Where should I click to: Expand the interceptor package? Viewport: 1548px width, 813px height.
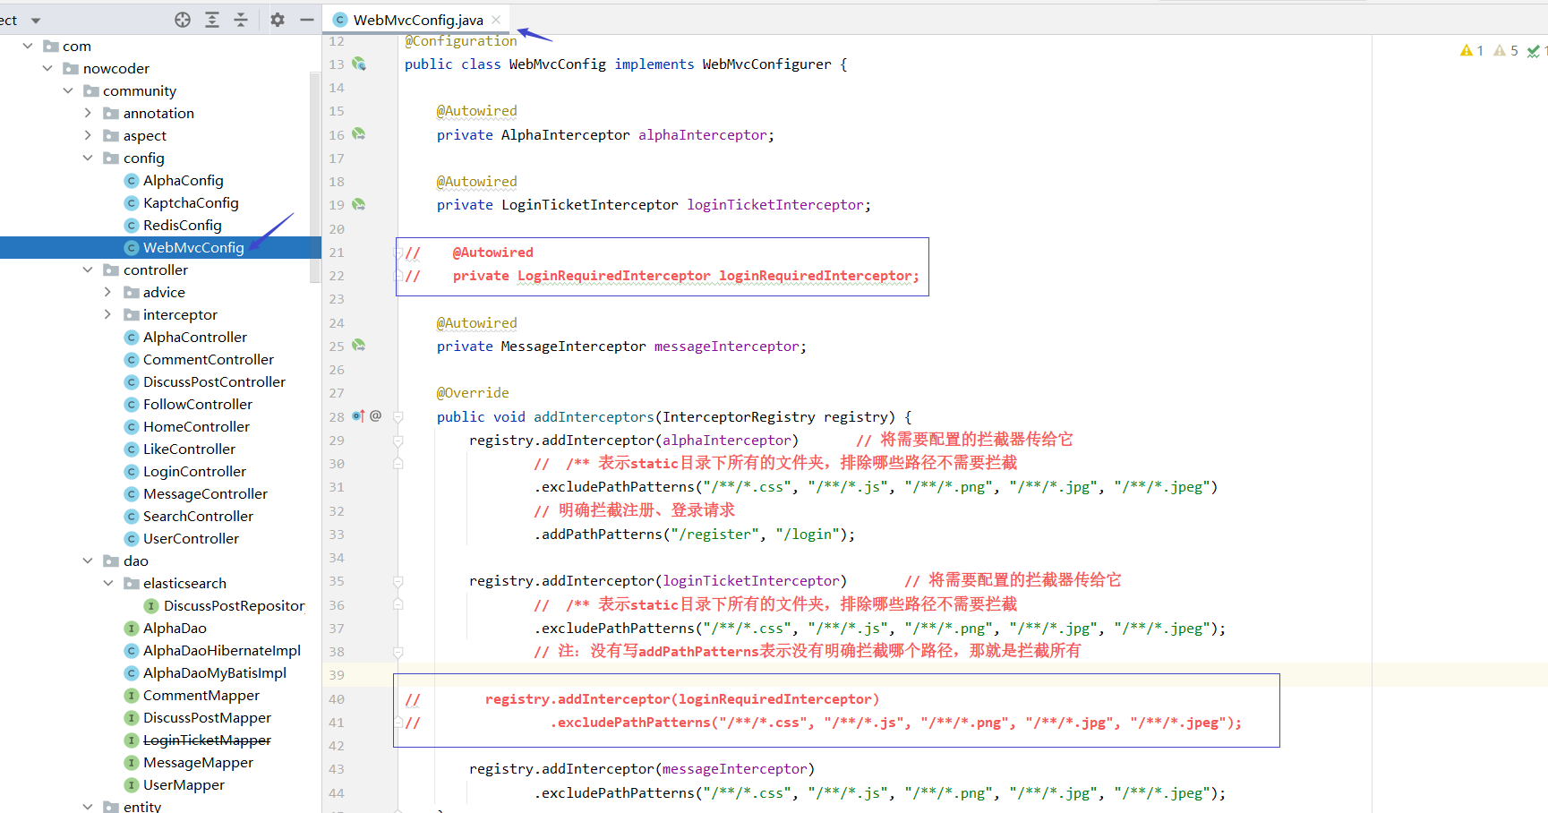108,314
